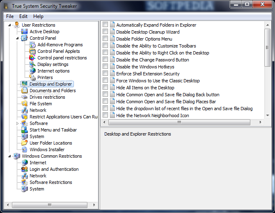275x213 pixels.
Task: Click the Internet options globe icon
Action: click(x=32, y=71)
